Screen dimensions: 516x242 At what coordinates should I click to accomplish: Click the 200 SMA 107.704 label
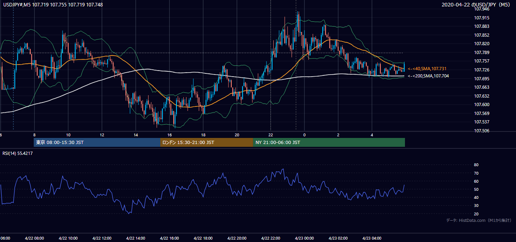click(x=428, y=76)
